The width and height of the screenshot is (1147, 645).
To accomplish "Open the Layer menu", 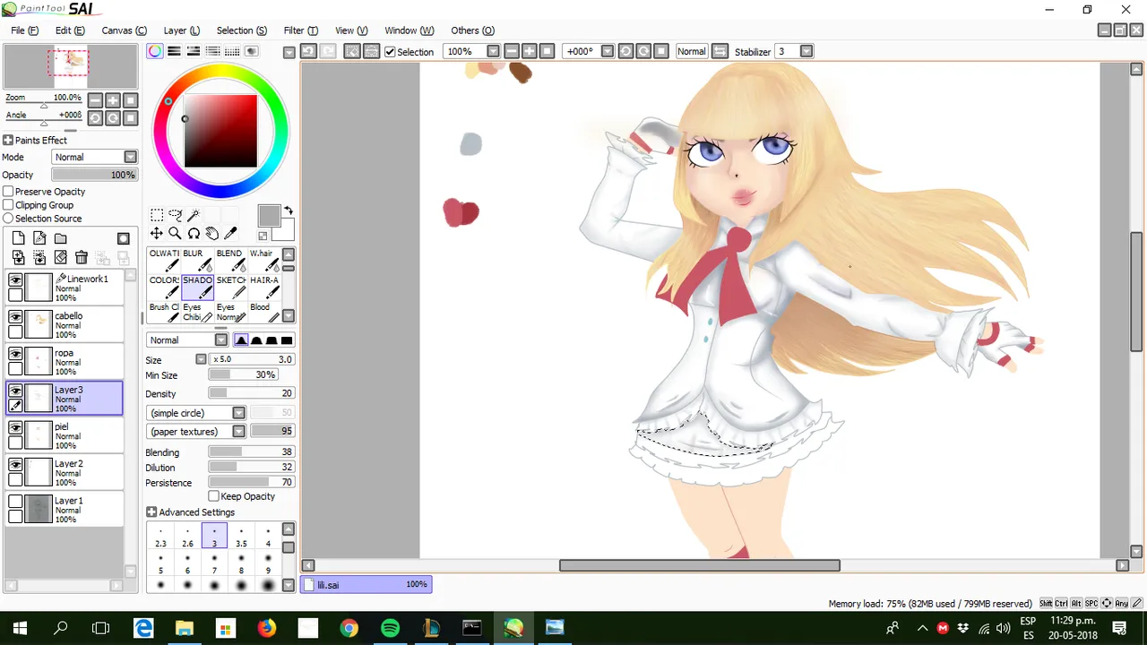I will [x=182, y=30].
